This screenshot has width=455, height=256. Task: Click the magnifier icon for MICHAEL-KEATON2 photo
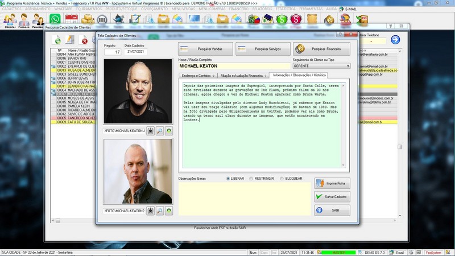pos(160,210)
